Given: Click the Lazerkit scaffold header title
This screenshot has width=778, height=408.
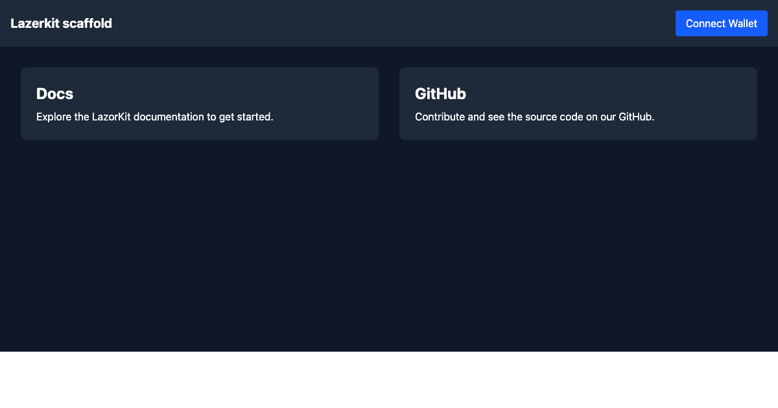Looking at the screenshot, I should 61,23.
